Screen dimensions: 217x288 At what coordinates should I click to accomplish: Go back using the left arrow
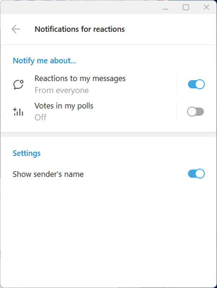[16, 29]
